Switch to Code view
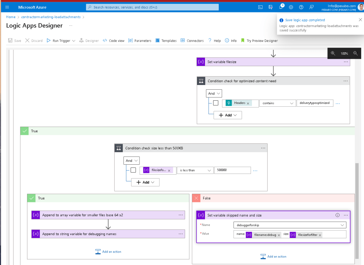Image resolution: width=364 pixels, height=265 pixels. coord(114,41)
